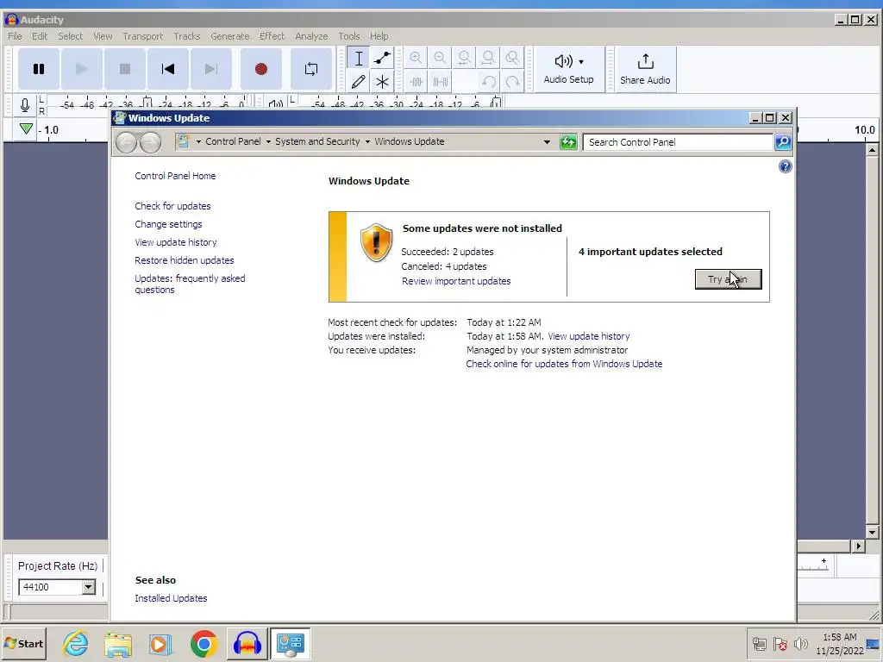Skip to end in Audacity
The image size is (883, 662).
(211, 69)
